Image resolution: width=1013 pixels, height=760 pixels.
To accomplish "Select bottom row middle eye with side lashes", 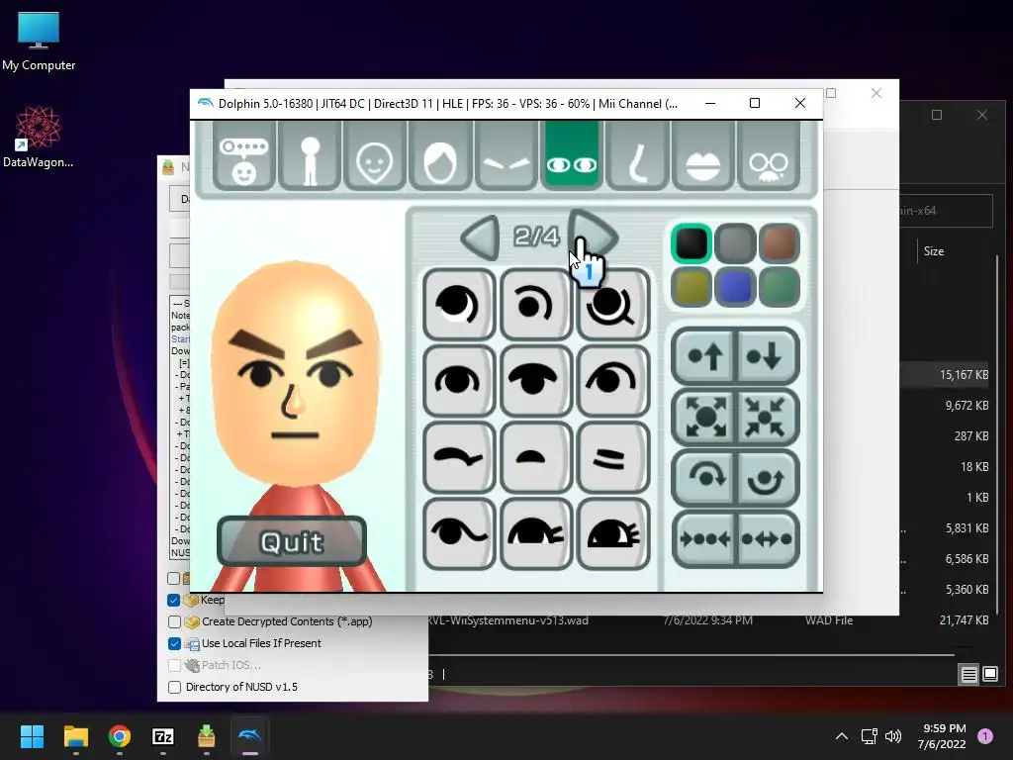I will coord(536,533).
